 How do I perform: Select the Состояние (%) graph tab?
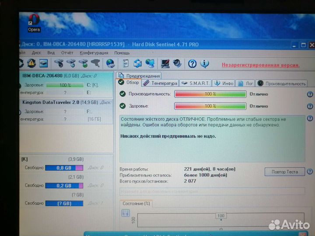136,204
